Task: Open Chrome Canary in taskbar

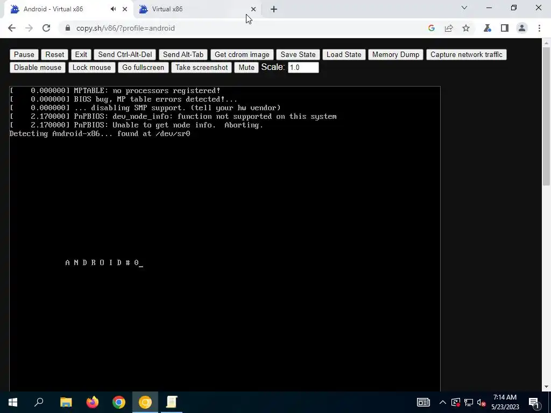Action: [145, 402]
